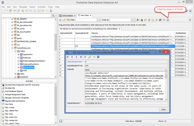194x126 pixels.
Task: Click the JobCandidateID column header
Action: point(67,33)
